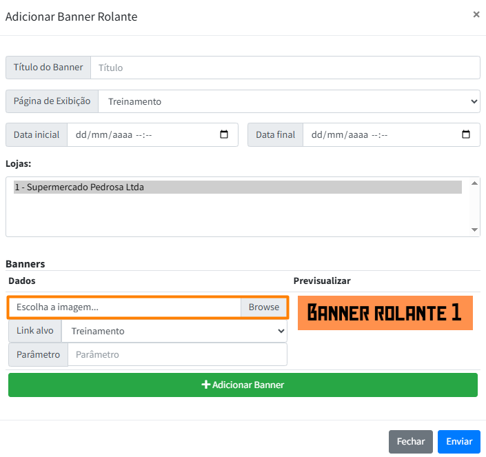Click the Data inicial date field
The image size is (486, 457).
tap(145, 135)
